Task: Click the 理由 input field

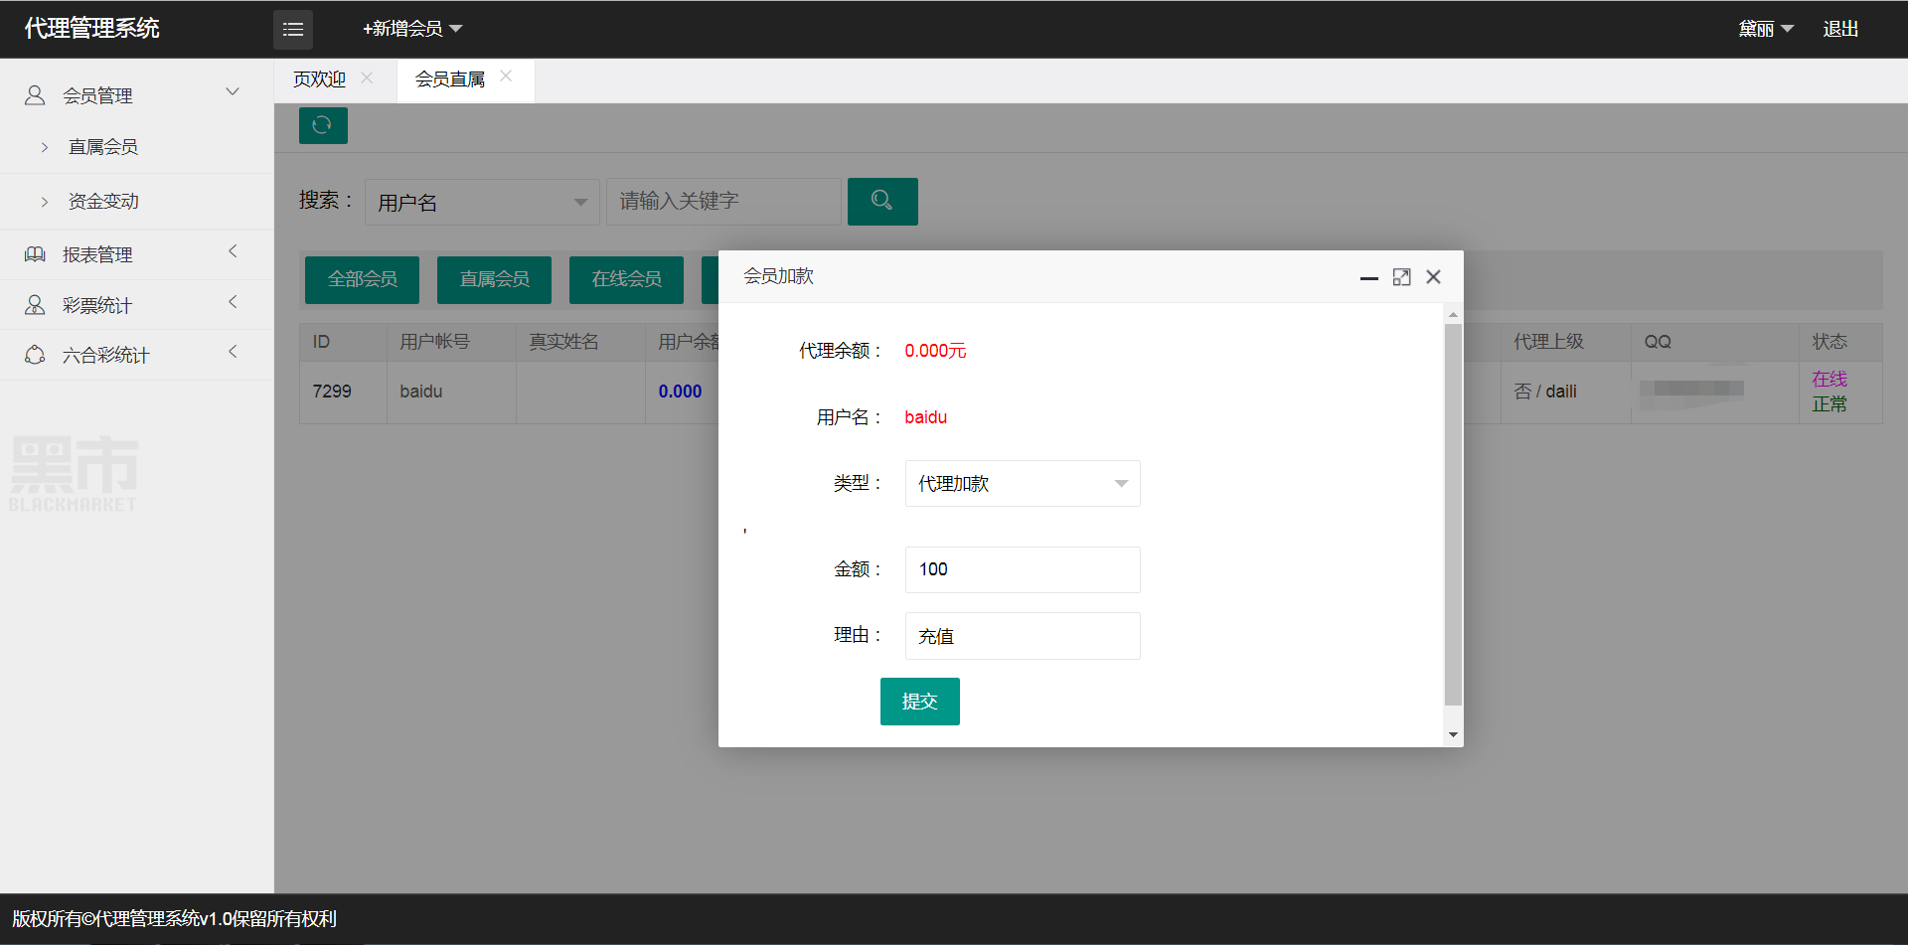Action: click(x=1023, y=636)
